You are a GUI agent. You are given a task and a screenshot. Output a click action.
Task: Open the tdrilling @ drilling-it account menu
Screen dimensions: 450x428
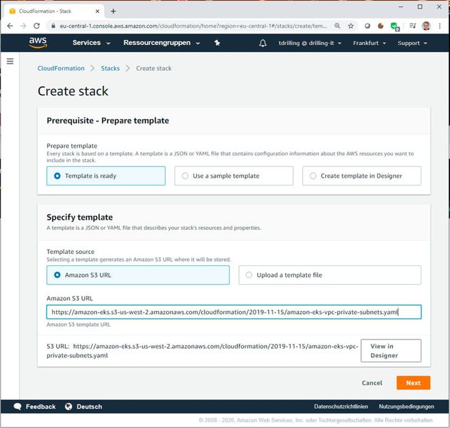[310, 43]
